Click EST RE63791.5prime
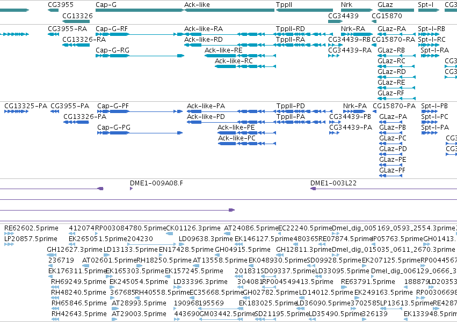 click(368, 282)
